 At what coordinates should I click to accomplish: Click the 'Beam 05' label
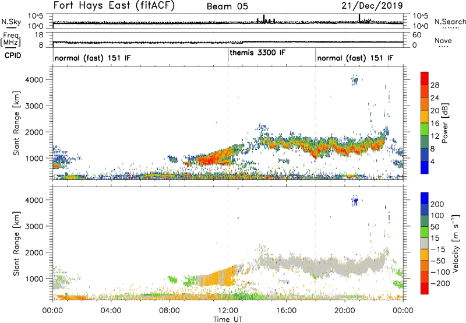[227, 6]
